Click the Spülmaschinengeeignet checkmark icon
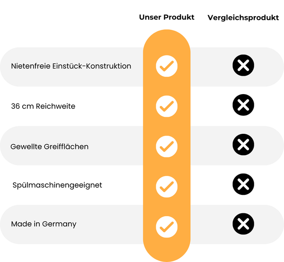 pos(167,185)
